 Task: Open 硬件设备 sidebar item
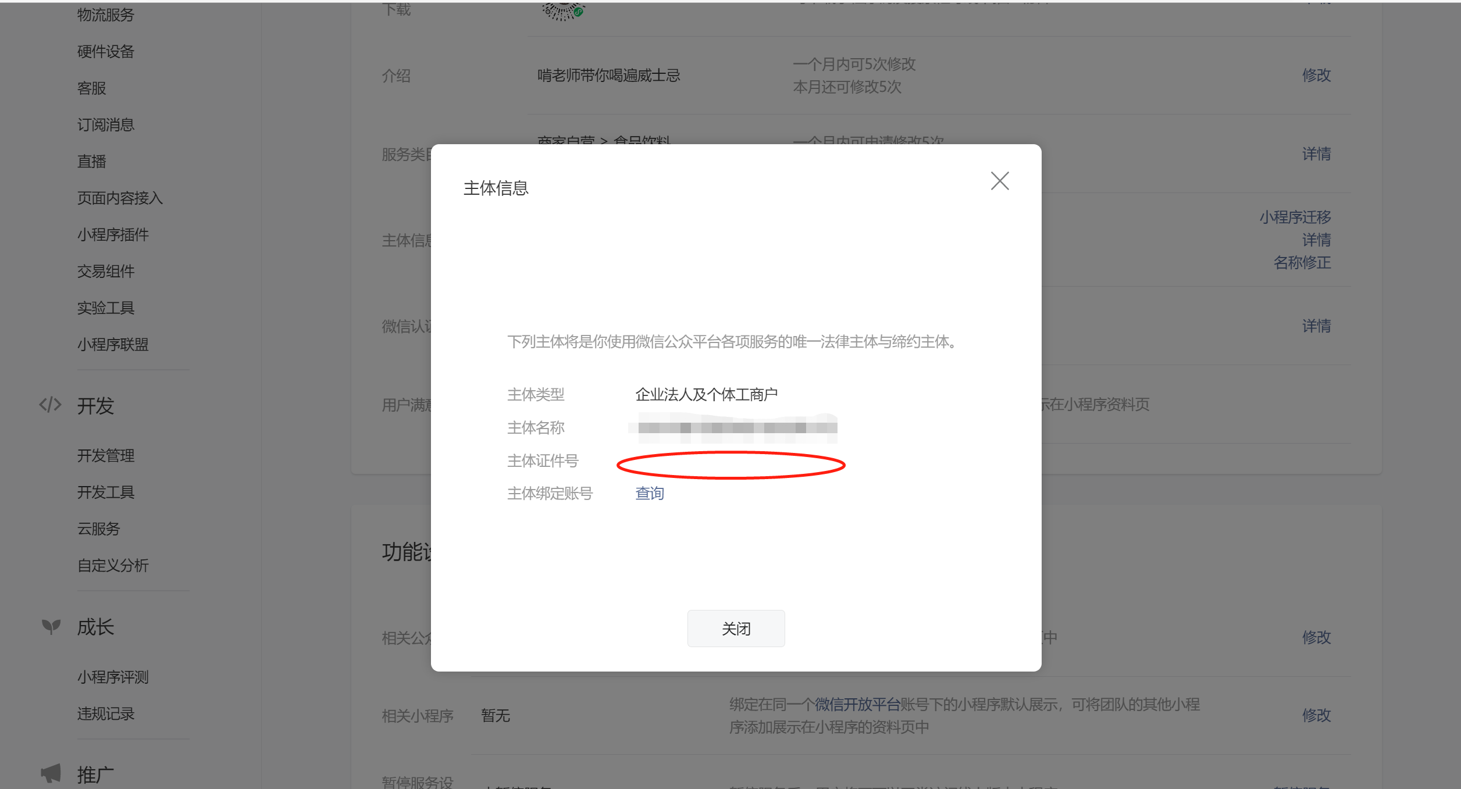(105, 51)
